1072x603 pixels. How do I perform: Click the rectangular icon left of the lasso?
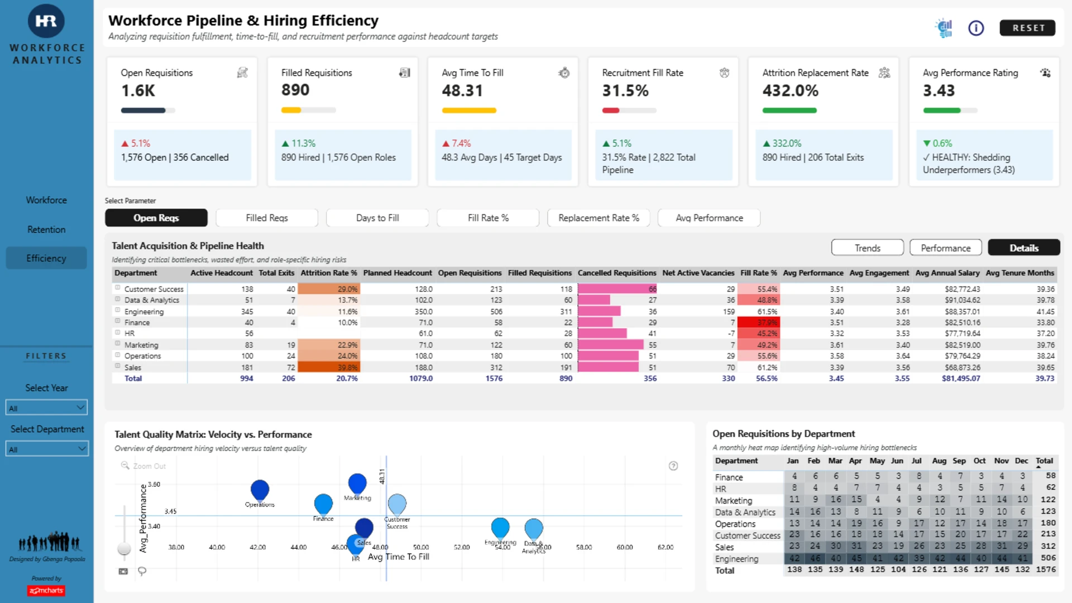tap(123, 571)
